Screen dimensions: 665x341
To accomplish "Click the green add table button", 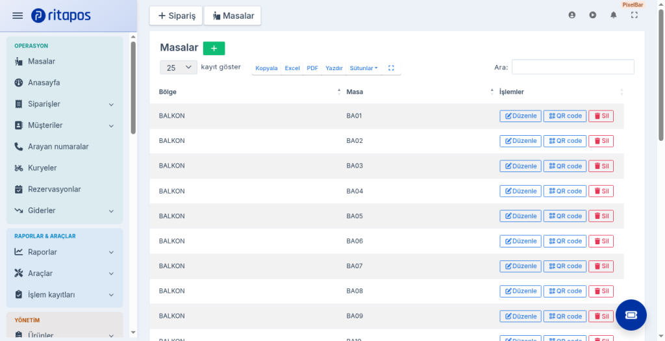I will (x=214, y=48).
